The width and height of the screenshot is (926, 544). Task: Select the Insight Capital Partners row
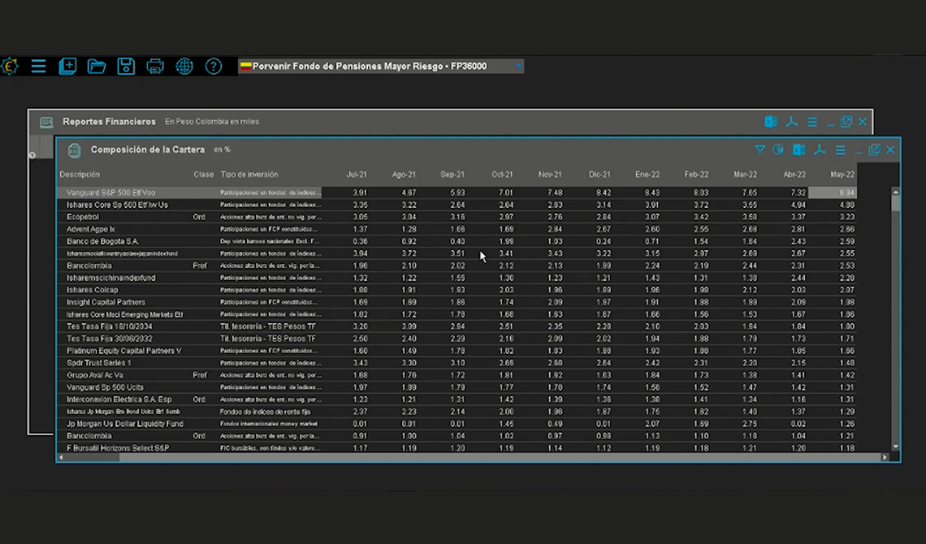click(x=457, y=302)
